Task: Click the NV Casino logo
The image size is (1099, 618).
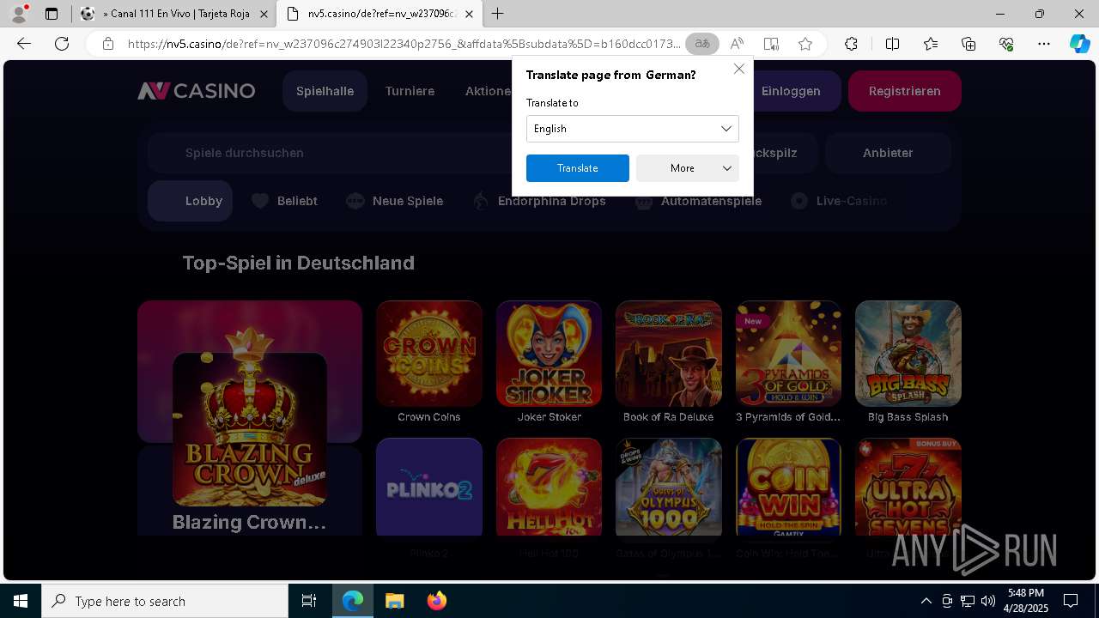Action: (x=197, y=91)
